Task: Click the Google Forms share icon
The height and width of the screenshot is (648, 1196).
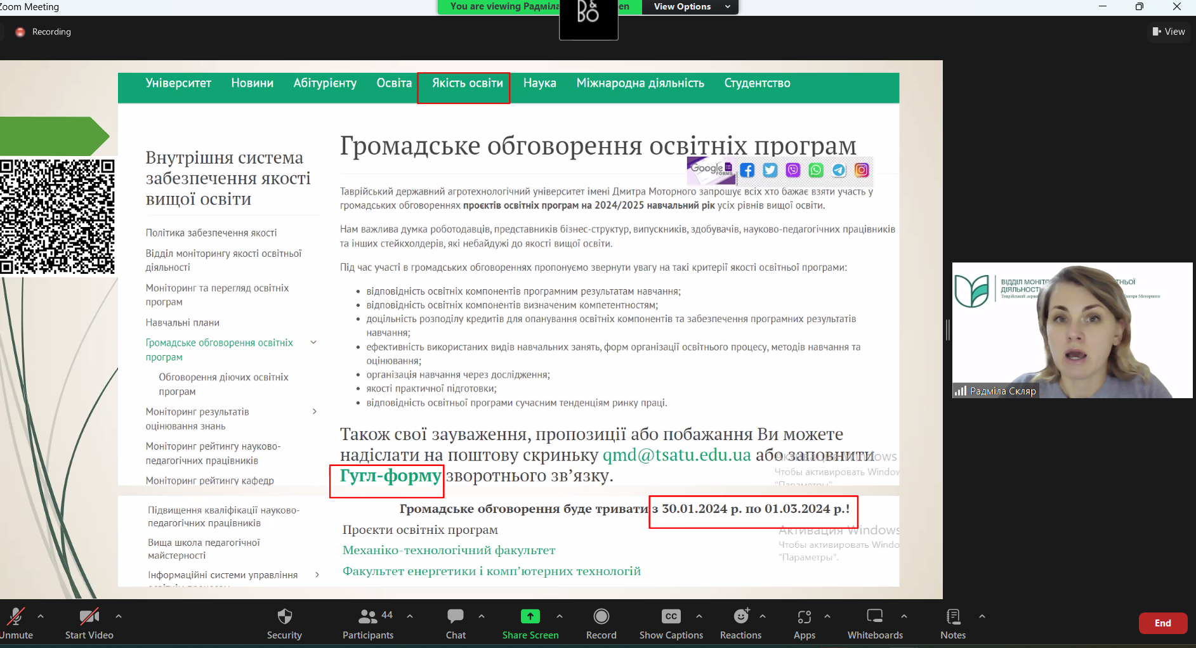Action: pyautogui.click(x=711, y=170)
